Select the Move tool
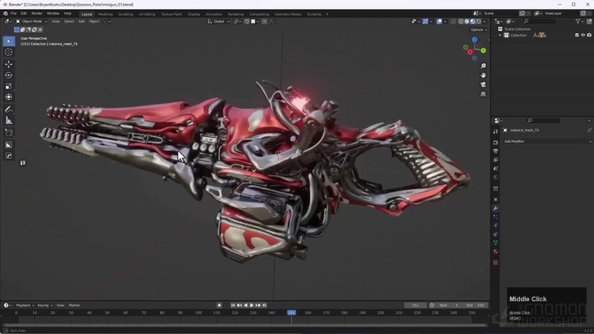The height and width of the screenshot is (334, 594). pos(9,64)
